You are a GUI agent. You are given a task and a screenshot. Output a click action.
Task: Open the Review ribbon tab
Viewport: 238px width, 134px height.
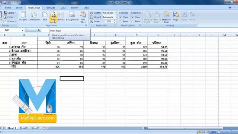point(75,7)
